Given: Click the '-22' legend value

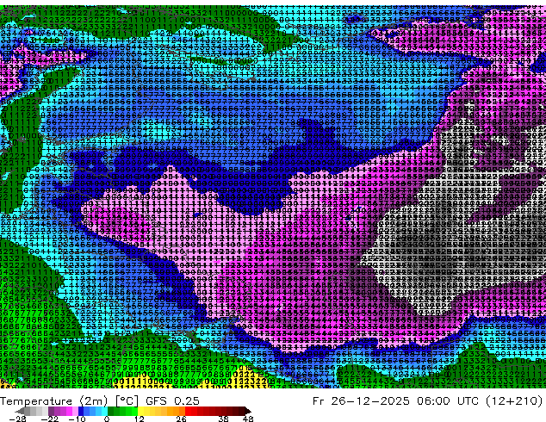Looking at the screenshot, I should [x=49, y=419].
